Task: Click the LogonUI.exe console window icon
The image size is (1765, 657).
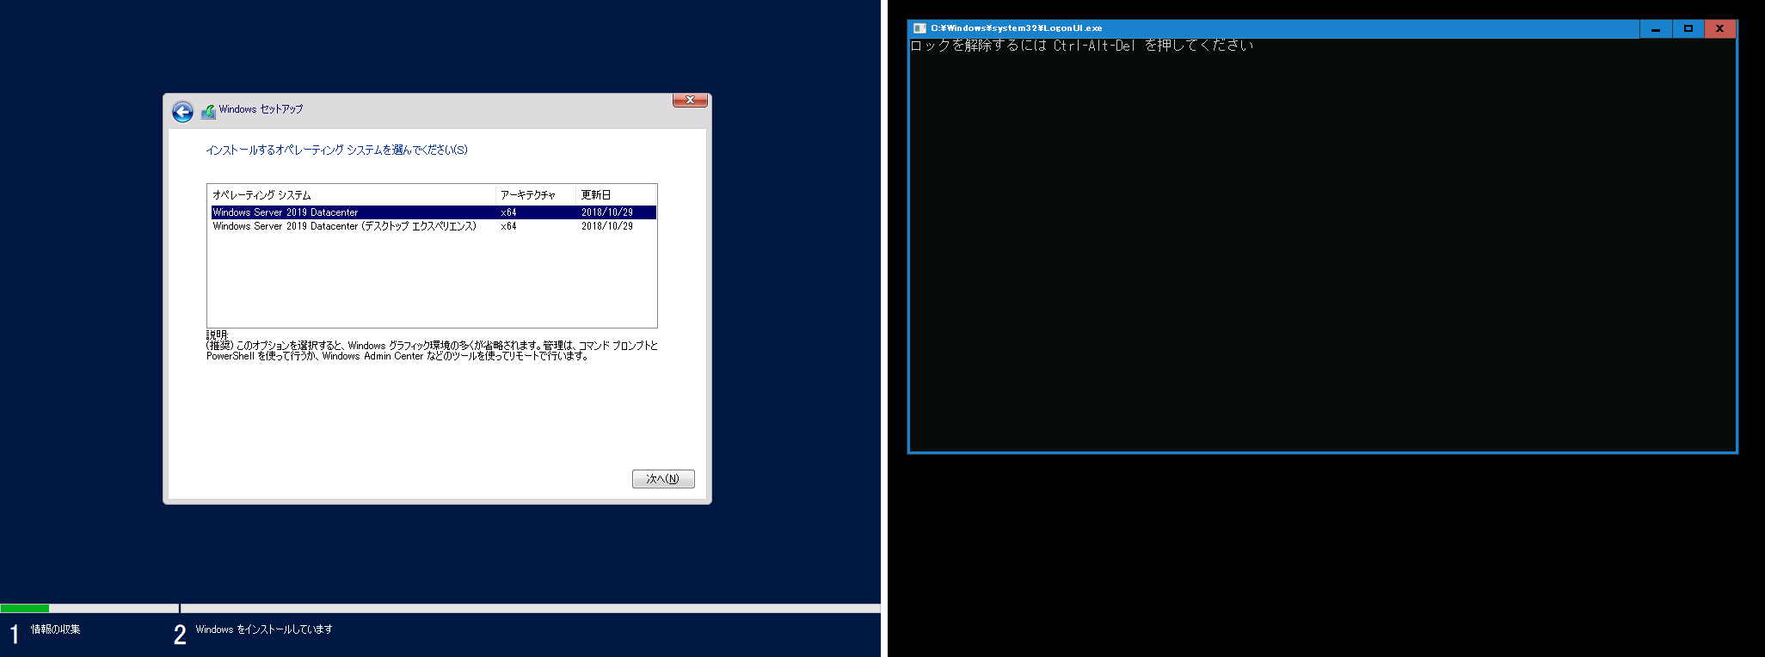Action: click(x=919, y=28)
